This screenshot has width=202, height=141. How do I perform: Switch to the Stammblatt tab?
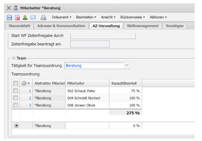[x=19, y=26]
